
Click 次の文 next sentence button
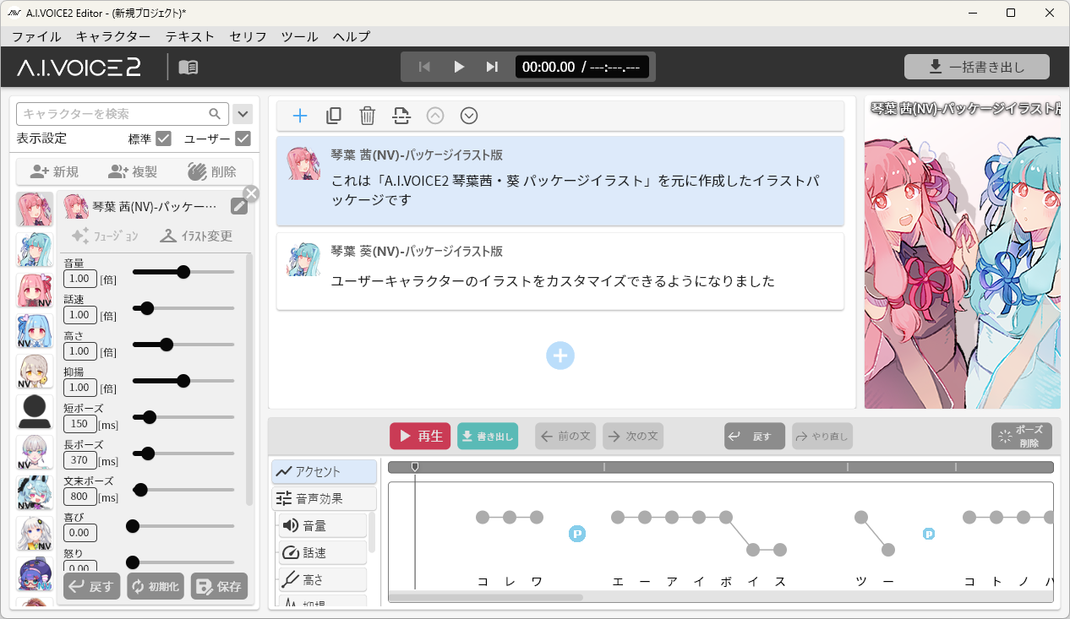(x=633, y=436)
